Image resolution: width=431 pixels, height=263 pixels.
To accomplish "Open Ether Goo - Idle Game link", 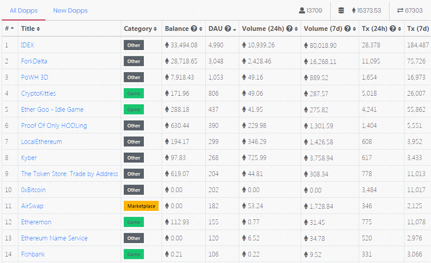I will 52,109.
